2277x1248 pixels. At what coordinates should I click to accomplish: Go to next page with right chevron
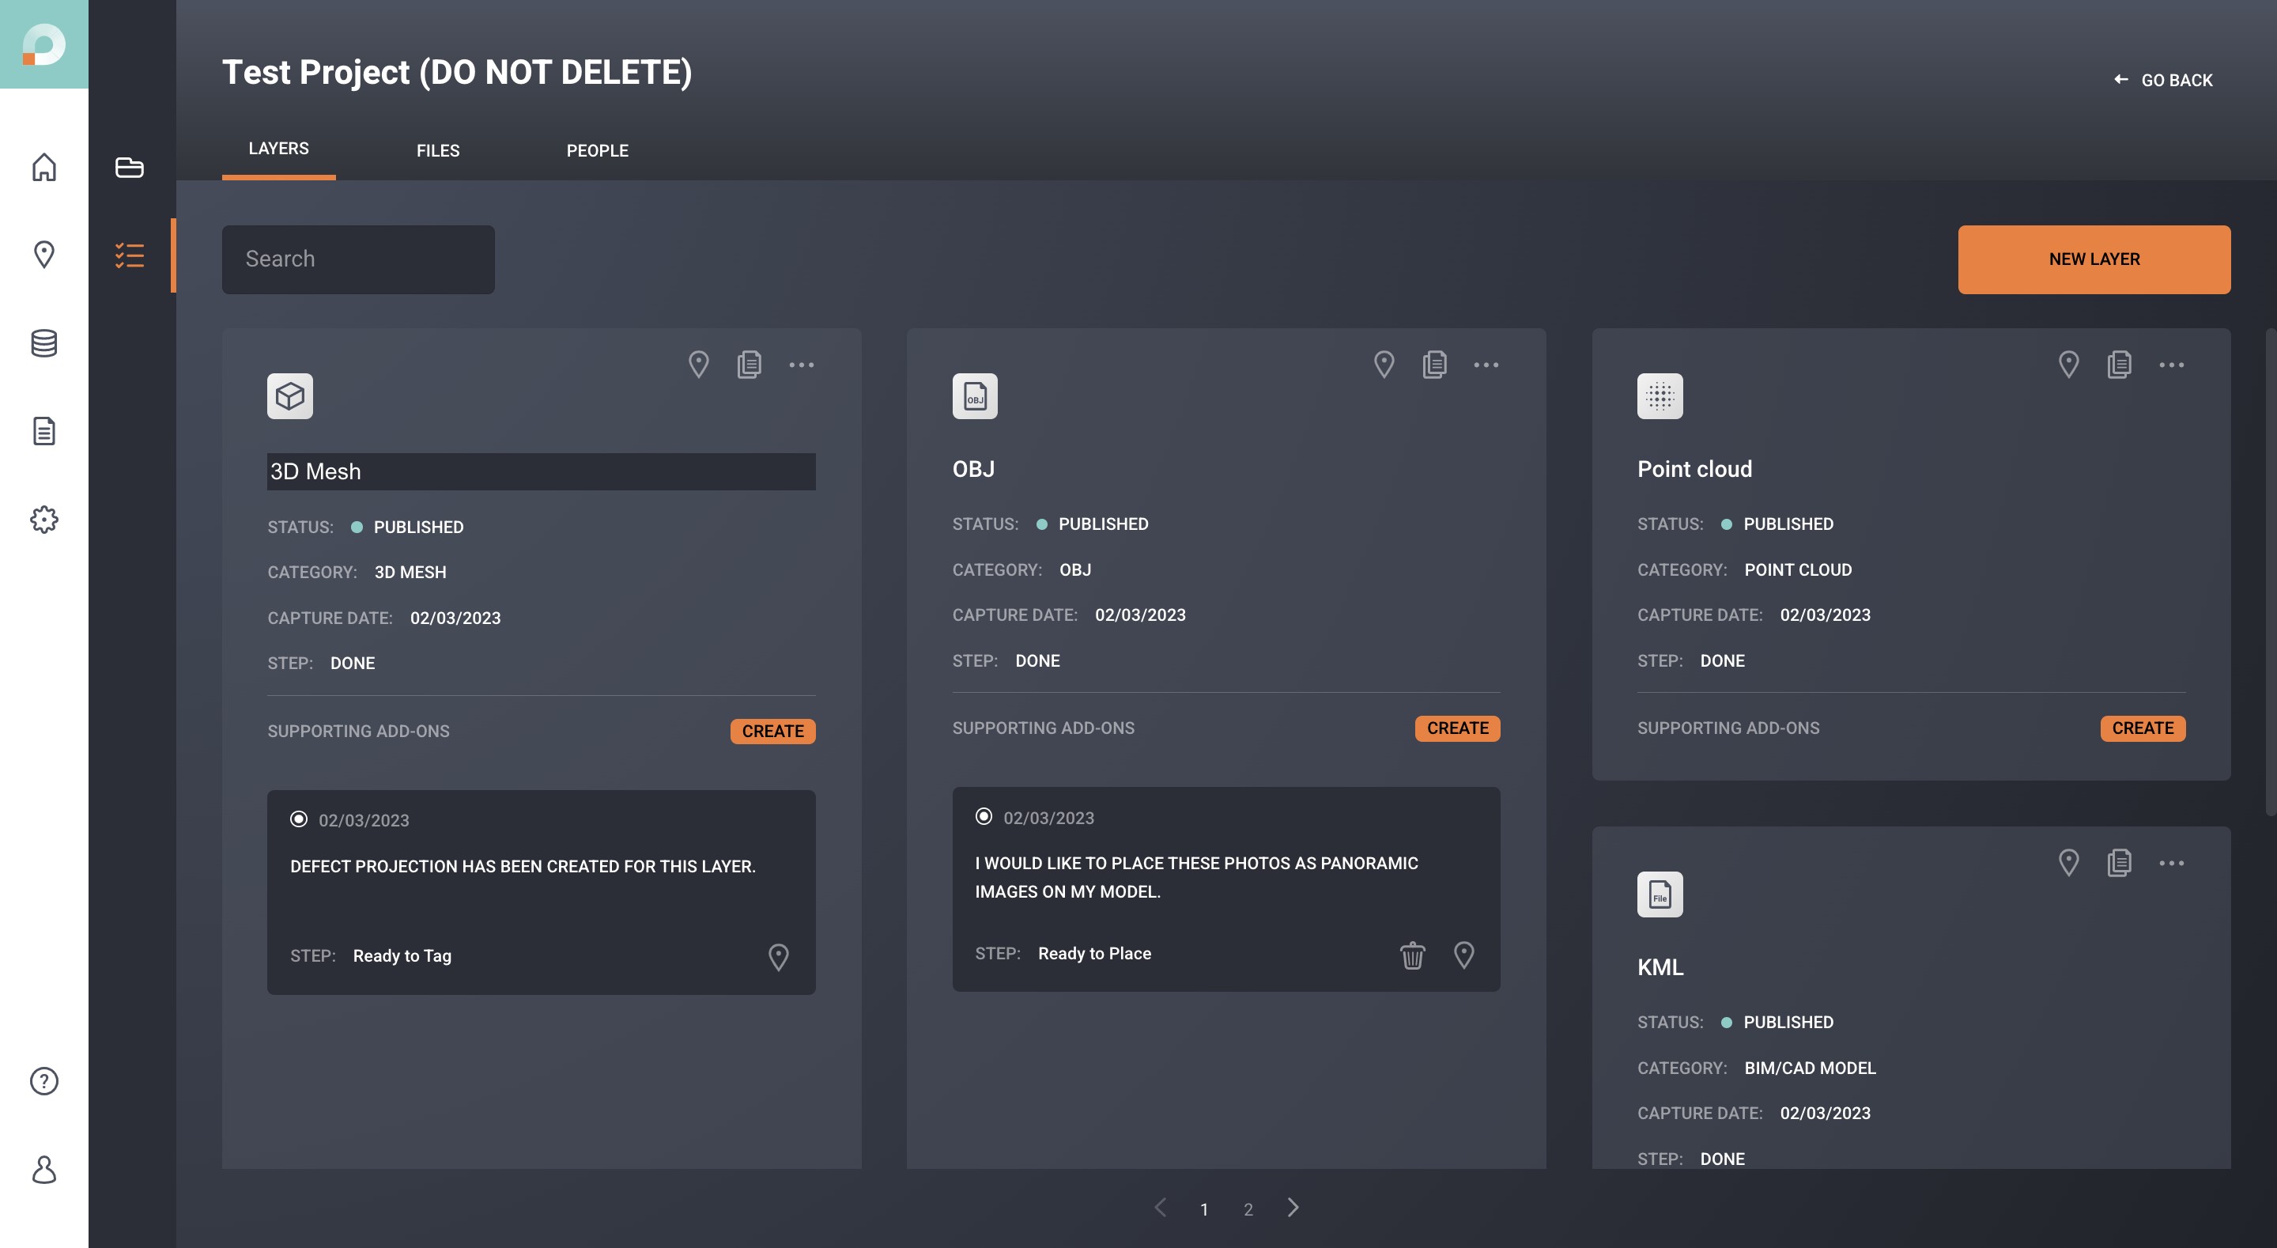pyautogui.click(x=1293, y=1208)
